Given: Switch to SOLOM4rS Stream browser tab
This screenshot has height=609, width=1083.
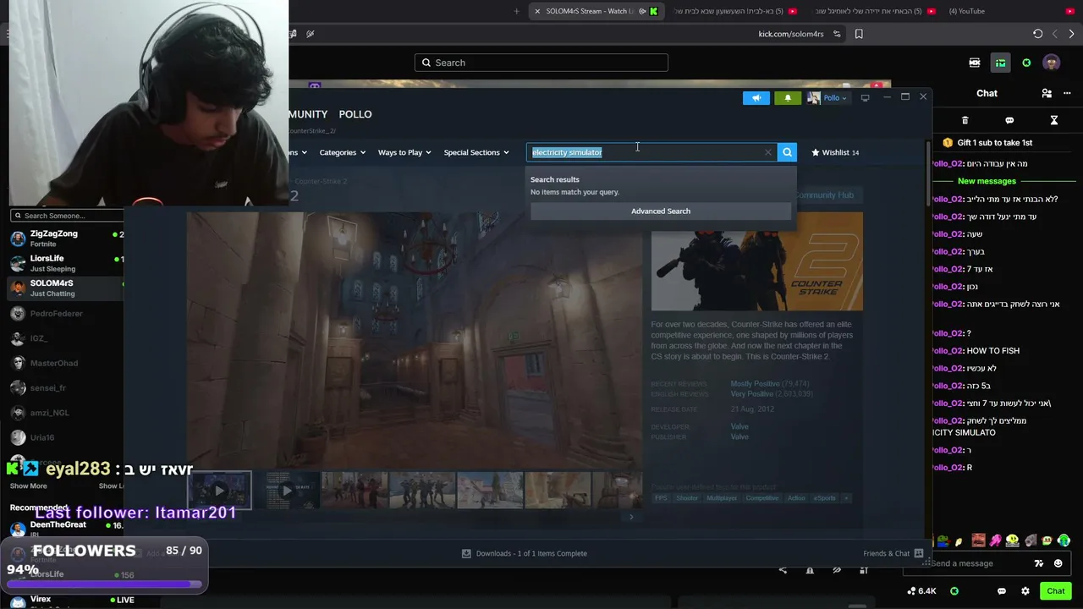Looking at the screenshot, I should [x=595, y=11].
